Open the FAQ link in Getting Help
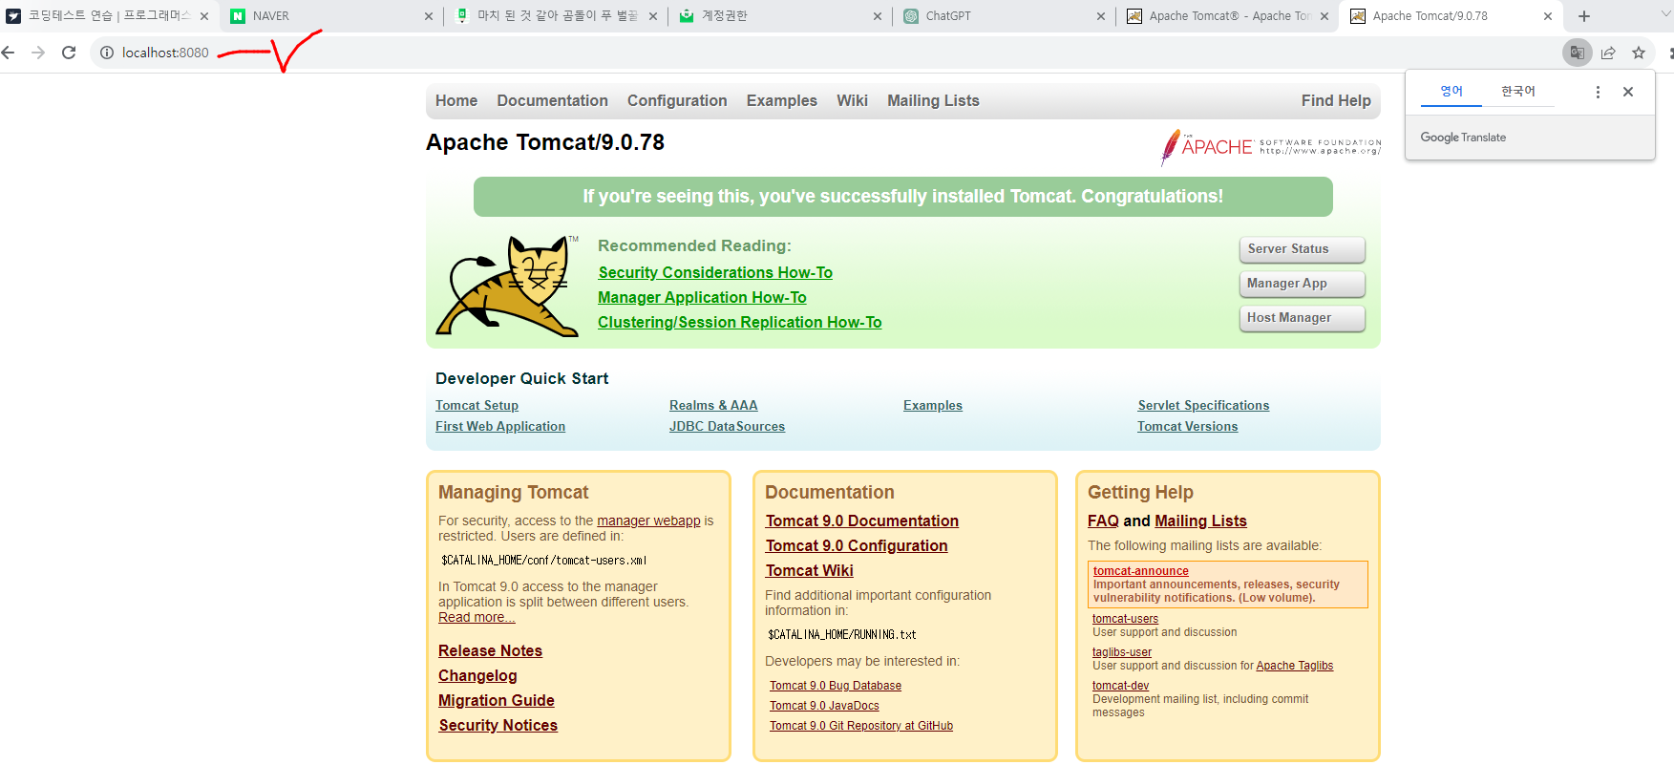The image size is (1674, 765). [1103, 521]
